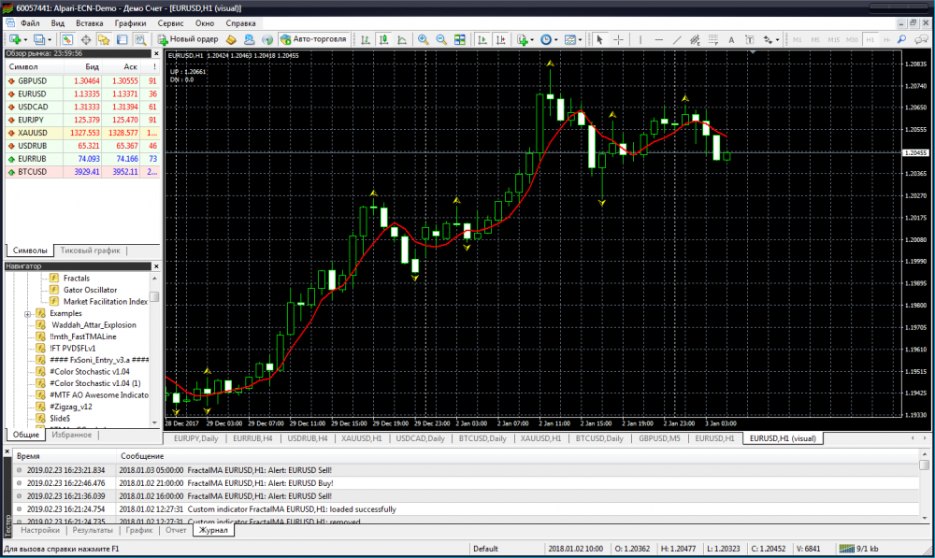935x558 pixels.
Task: Open the Сервис menu
Action: (170, 23)
